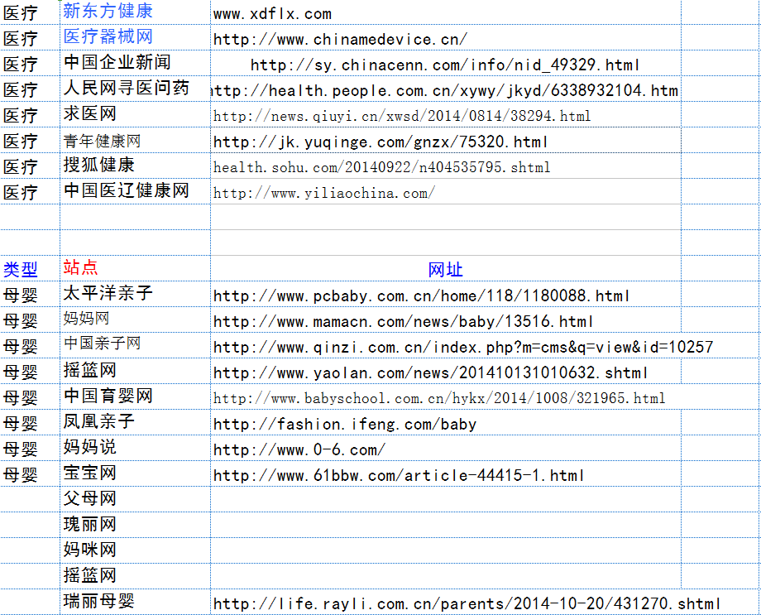This screenshot has width=761, height=615.
Task: Select the www.babyschool.com.cn URL cell
Action: [446, 397]
